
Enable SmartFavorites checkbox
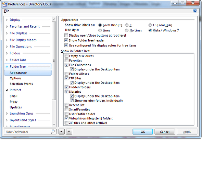(x=66, y=109)
